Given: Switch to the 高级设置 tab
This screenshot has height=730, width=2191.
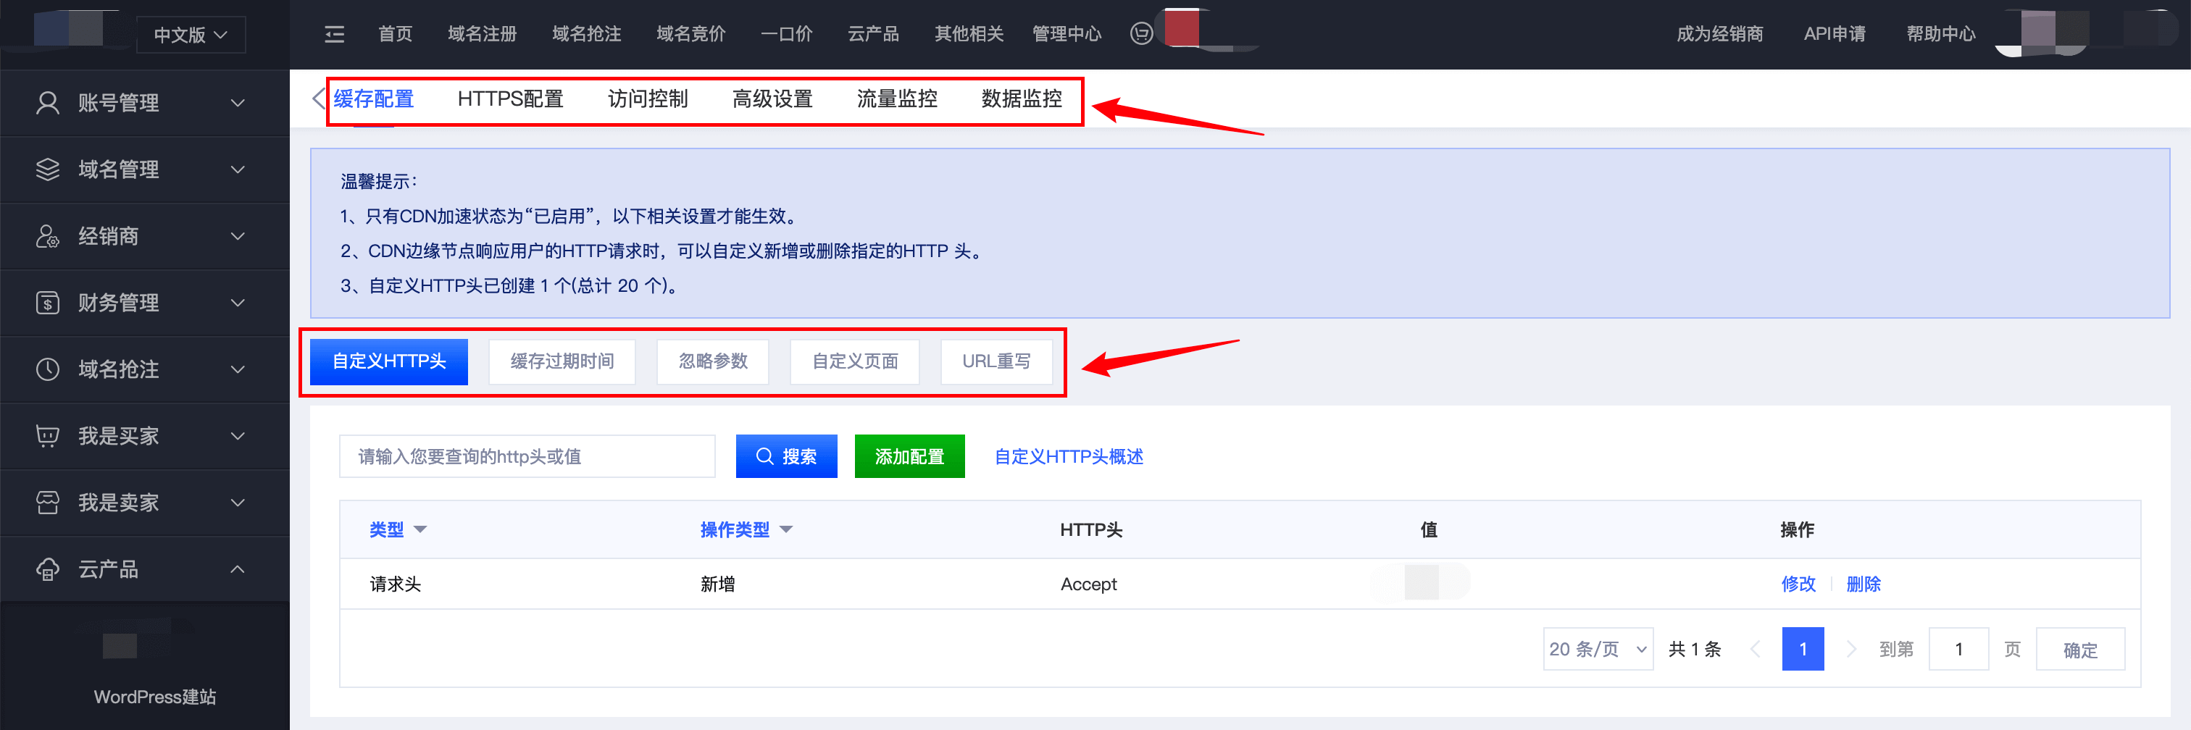Looking at the screenshot, I should pyautogui.click(x=772, y=98).
